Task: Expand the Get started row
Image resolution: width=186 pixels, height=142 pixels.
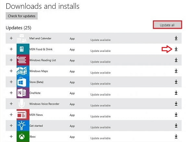Action: (11, 125)
